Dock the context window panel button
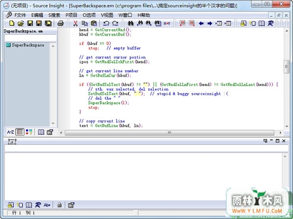The height and width of the screenshot is (219, 293). (x=265, y=141)
